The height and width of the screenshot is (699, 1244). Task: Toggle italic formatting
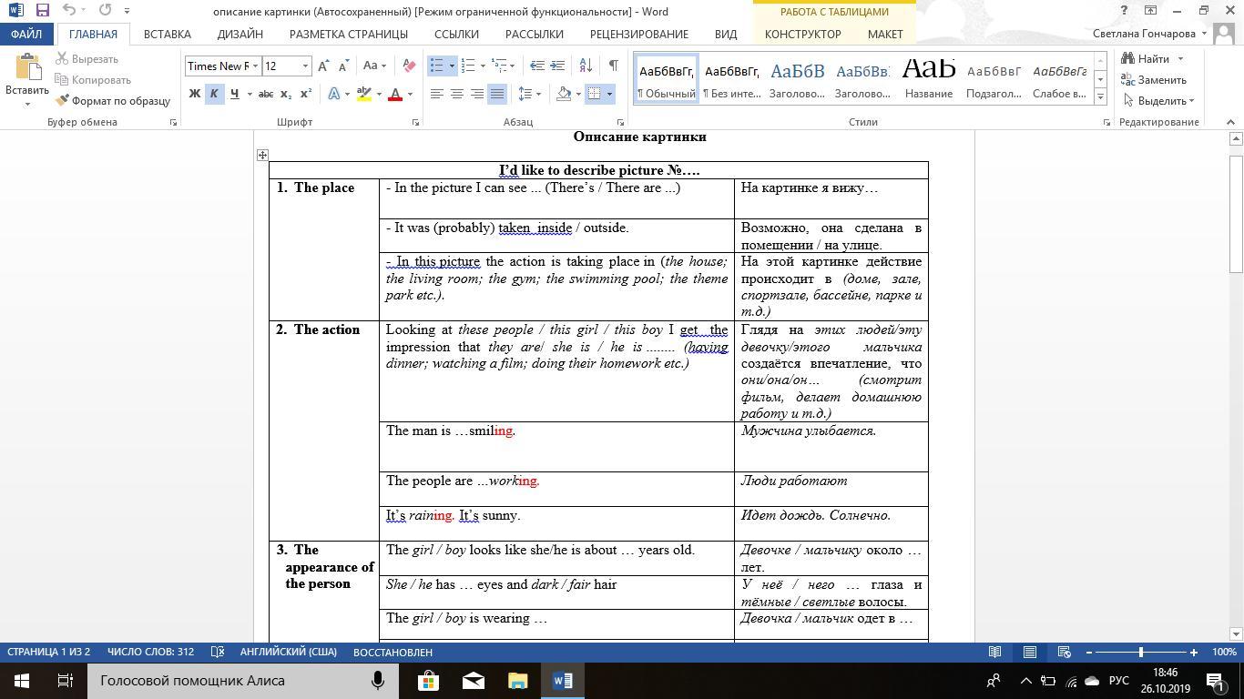[x=214, y=94]
